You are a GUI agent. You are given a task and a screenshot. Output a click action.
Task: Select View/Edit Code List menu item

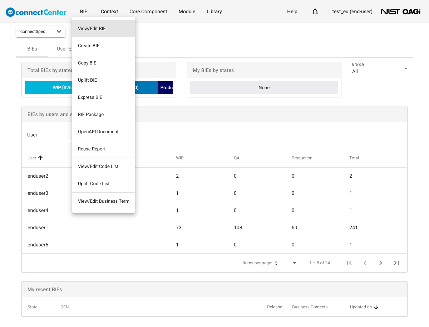tap(104, 167)
